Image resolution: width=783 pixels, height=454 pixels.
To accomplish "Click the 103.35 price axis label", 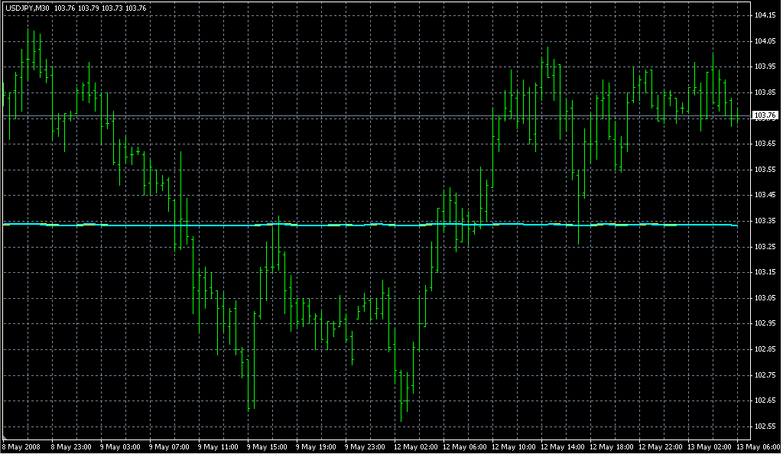I will point(765,220).
